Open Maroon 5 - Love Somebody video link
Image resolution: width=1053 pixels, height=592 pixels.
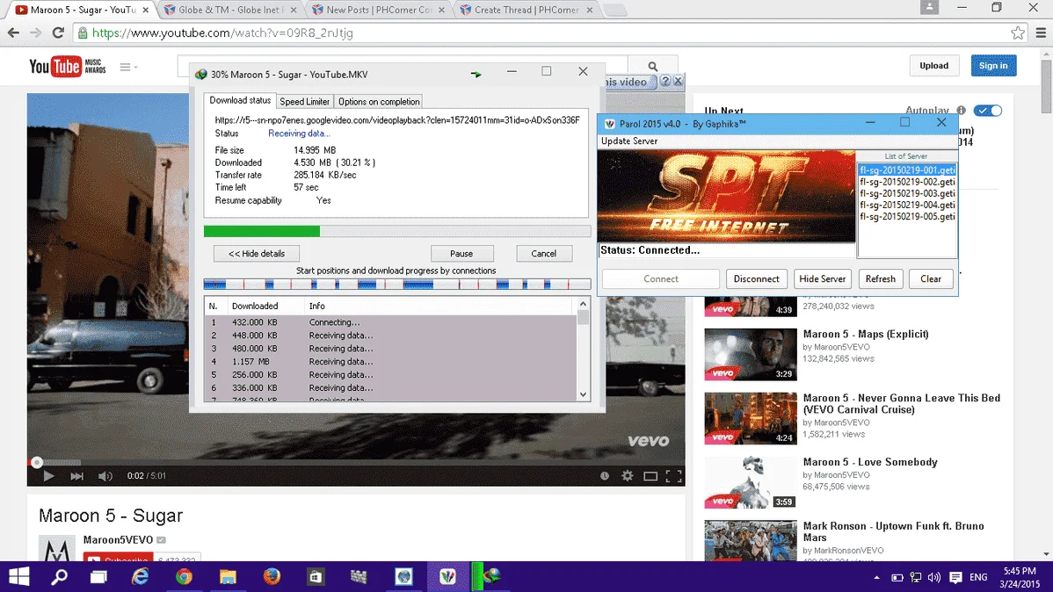point(869,462)
